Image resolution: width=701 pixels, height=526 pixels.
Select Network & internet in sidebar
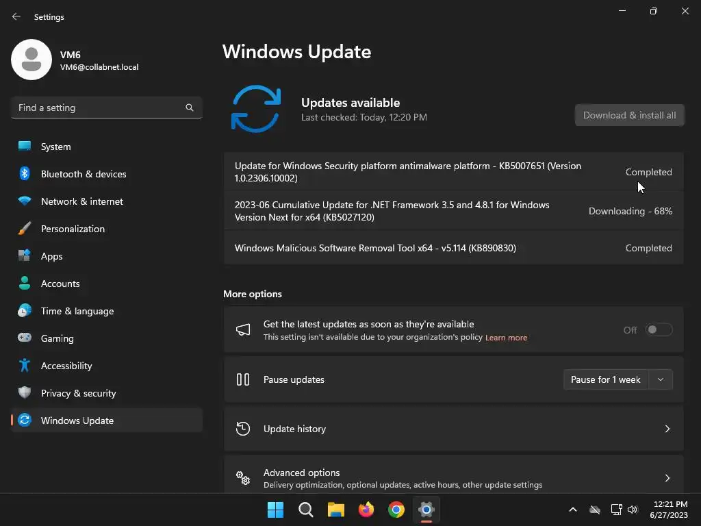pos(106,201)
